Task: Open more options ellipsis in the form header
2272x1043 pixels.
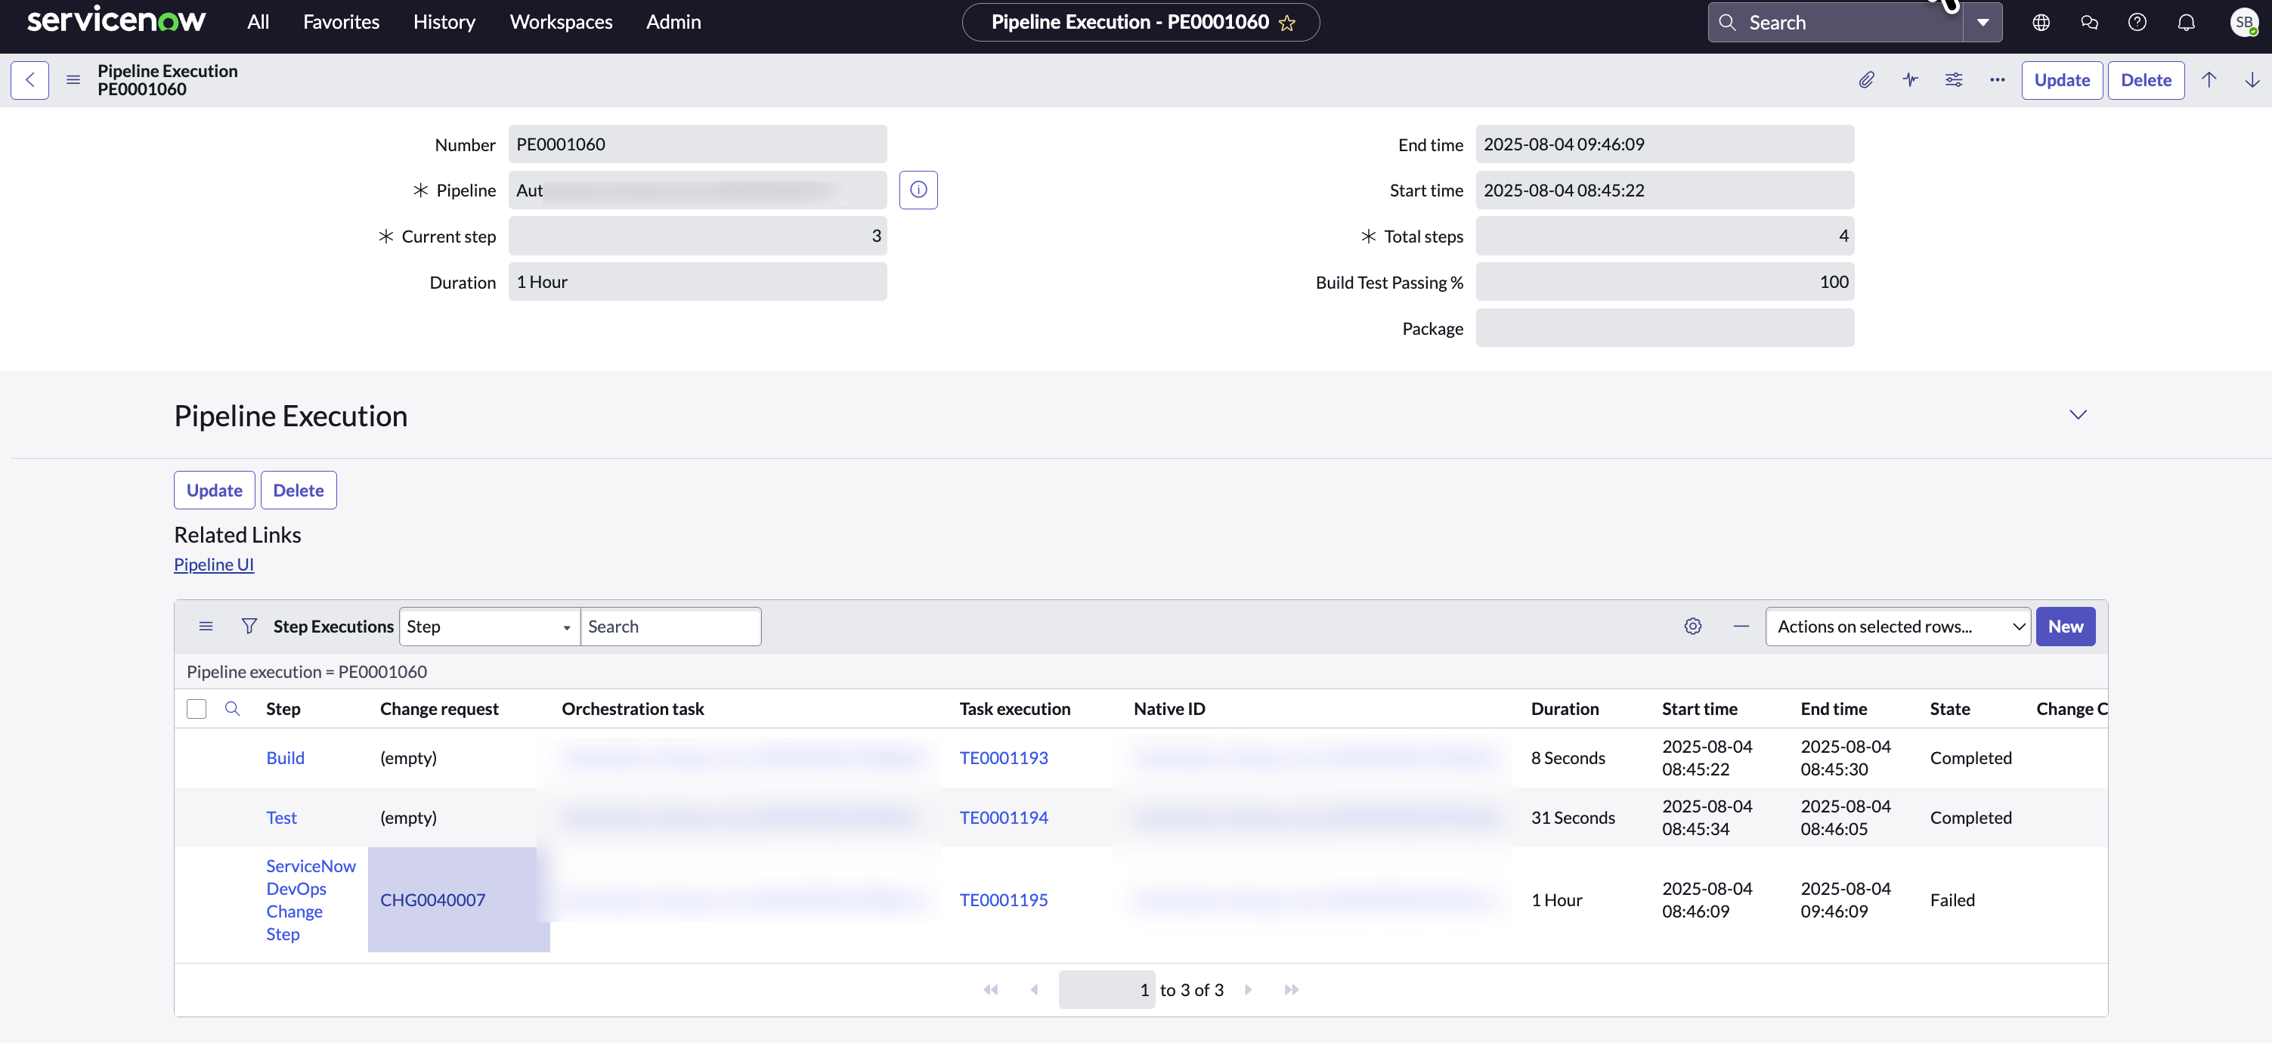Action: tap(1997, 79)
